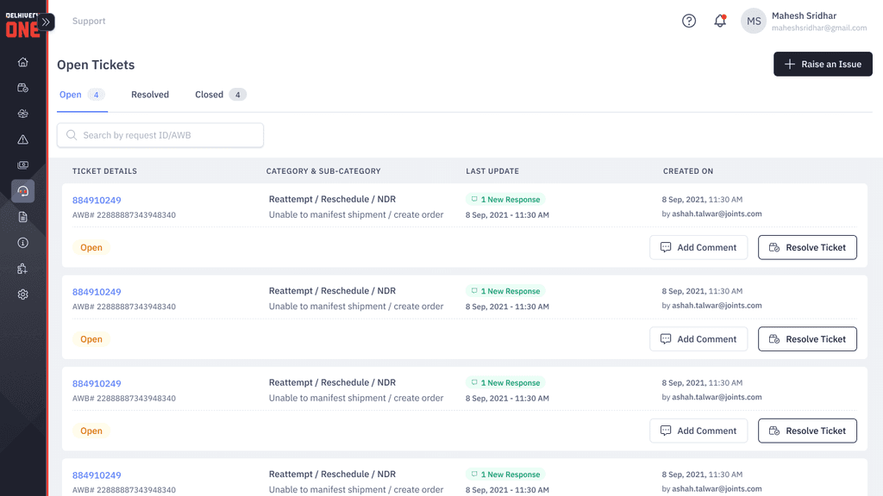The height and width of the screenshot is (496, 883).
Task: Click 1 New Response badge in fourth ticket
Action: pyautogui.click(x=505, y=474)
